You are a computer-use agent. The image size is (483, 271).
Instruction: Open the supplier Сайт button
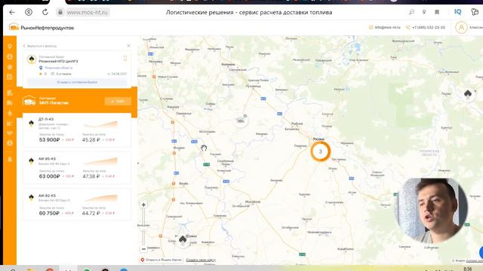point(118,101)
